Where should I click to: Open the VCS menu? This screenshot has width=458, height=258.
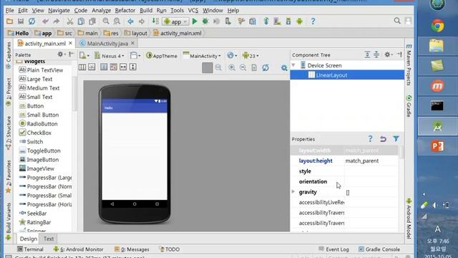[193, 11]
